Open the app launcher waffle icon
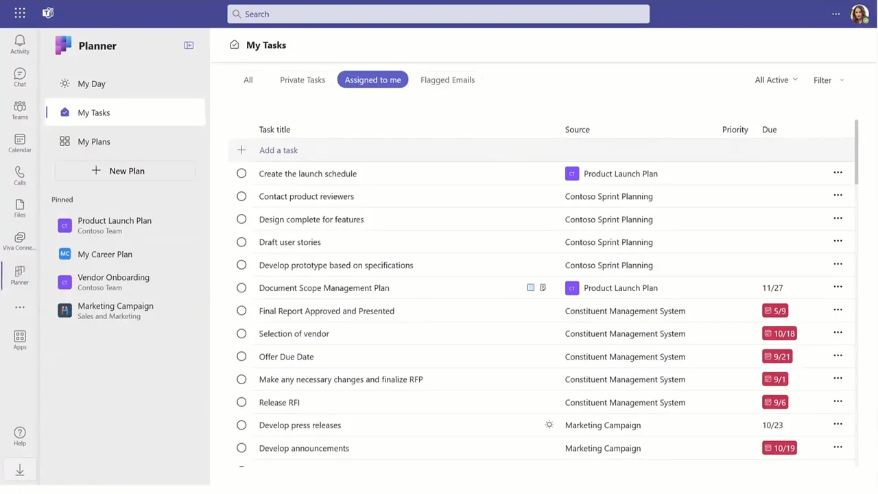The image size is (878, 494). [x=20, y=13]
